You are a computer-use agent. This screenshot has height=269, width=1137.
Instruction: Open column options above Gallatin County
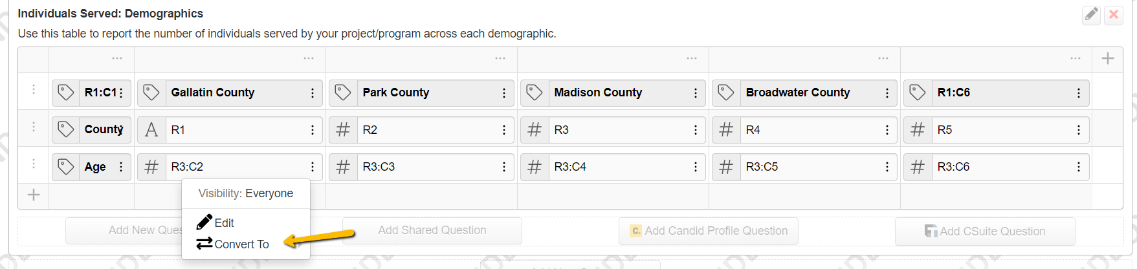click(309, 59)
